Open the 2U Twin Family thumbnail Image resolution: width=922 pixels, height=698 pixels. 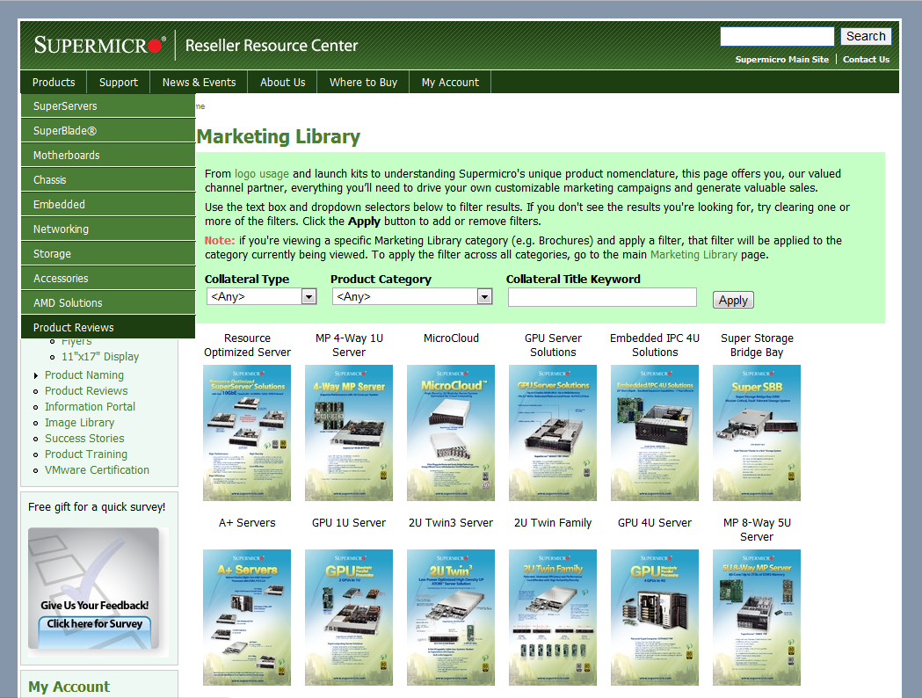click(x=553, y=617)
